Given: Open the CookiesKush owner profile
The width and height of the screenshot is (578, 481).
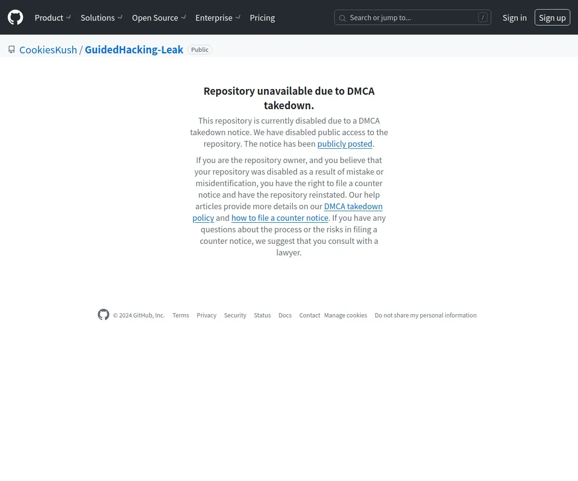Looking at the screenshot, I should coord(48,50).
